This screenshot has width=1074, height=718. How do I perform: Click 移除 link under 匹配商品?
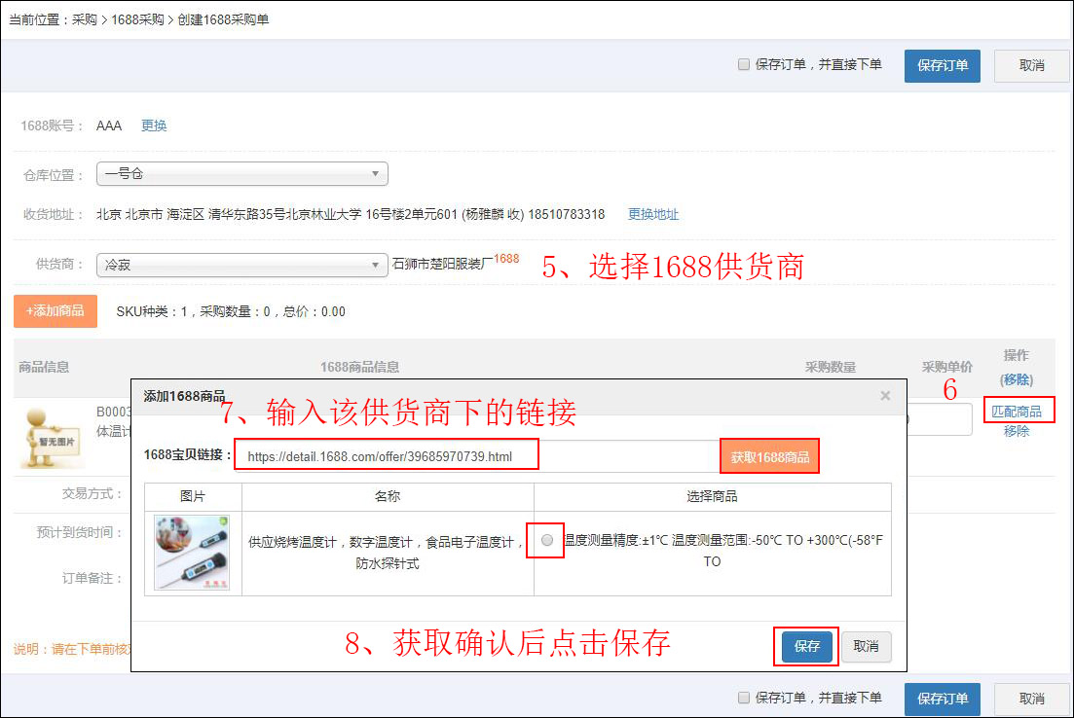click(1017, 431)
